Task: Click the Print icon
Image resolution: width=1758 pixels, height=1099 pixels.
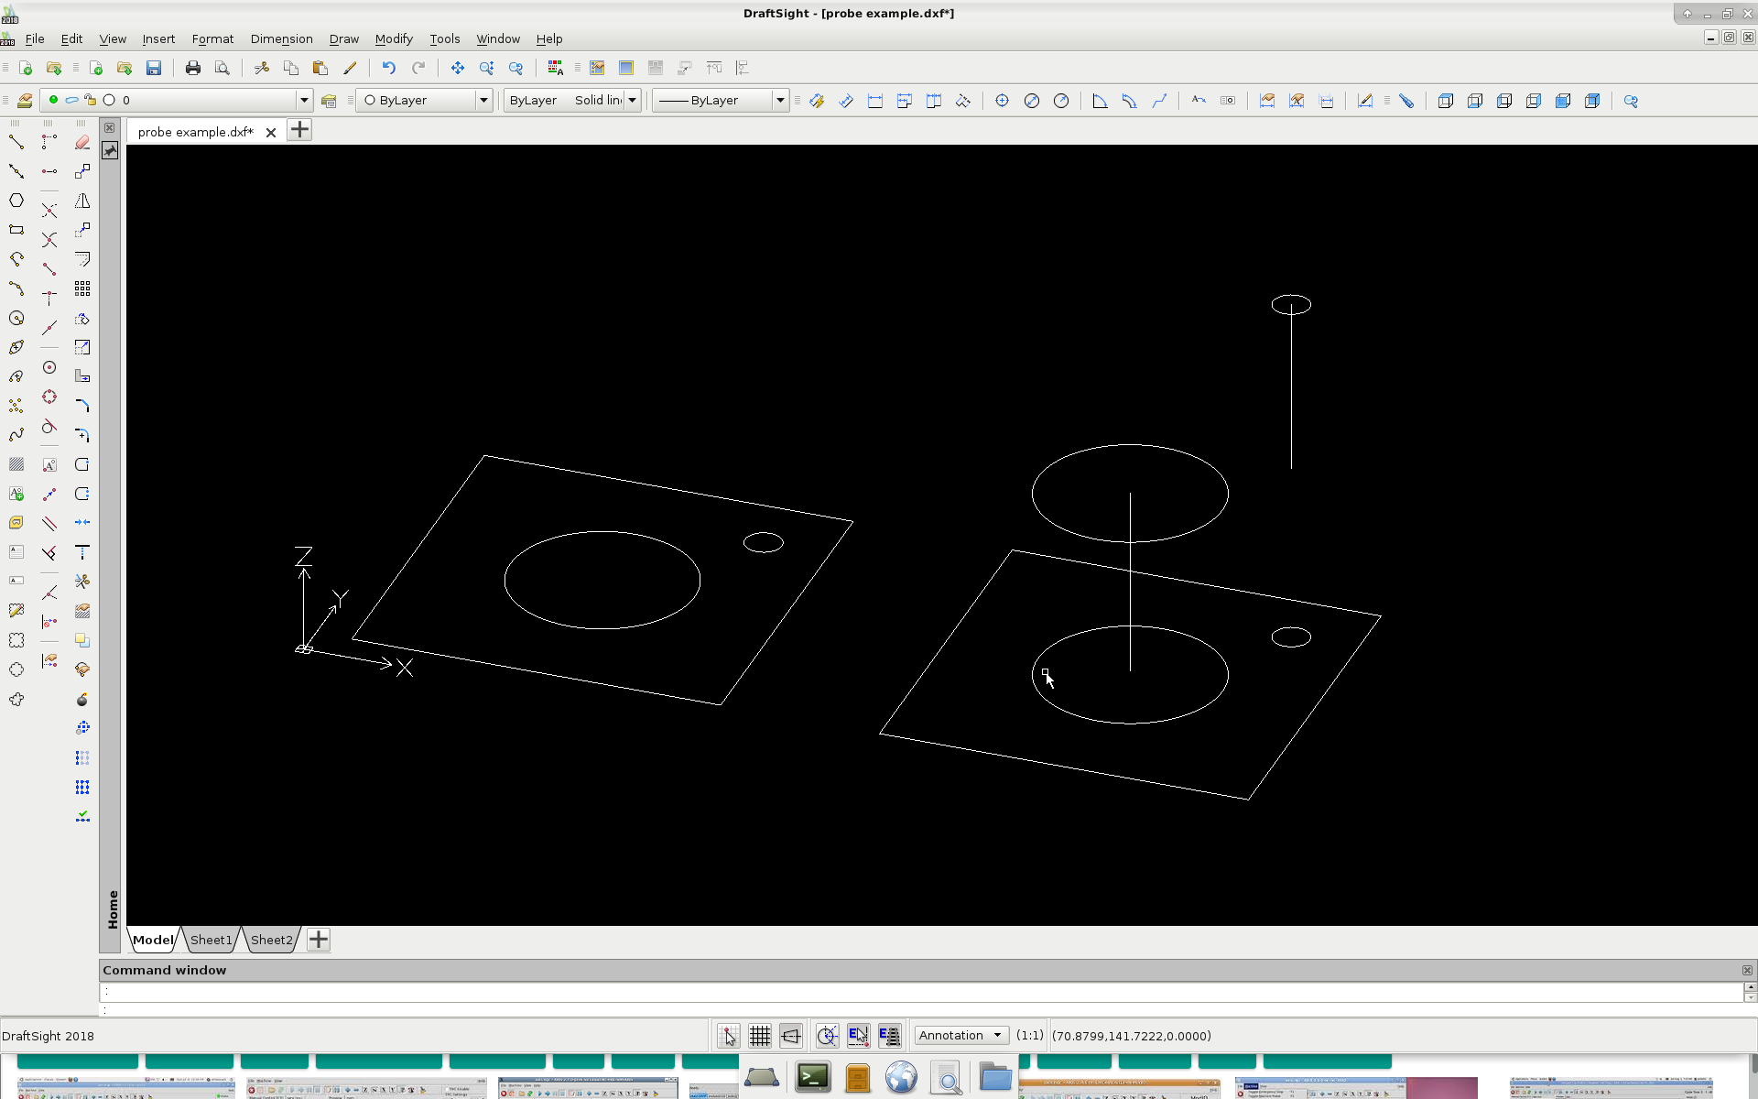Action: pos(192,68)
